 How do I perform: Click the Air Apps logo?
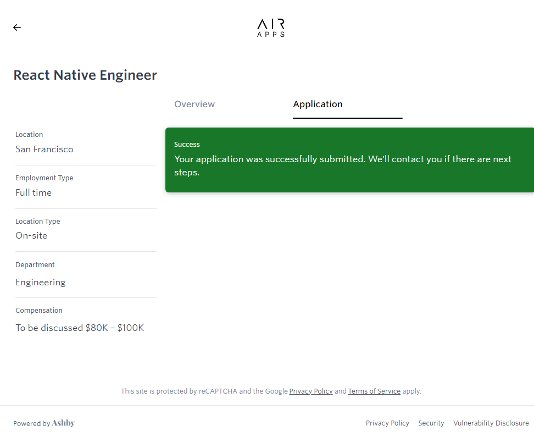point(271,28)
